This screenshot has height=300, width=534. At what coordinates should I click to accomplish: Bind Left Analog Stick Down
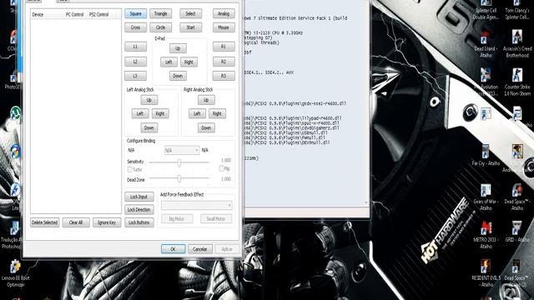tap(149, 127)
